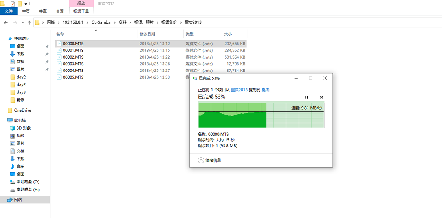Open pinned 文档 under quick access
This screenshot has height=218, width=442.
coord(20,61)
